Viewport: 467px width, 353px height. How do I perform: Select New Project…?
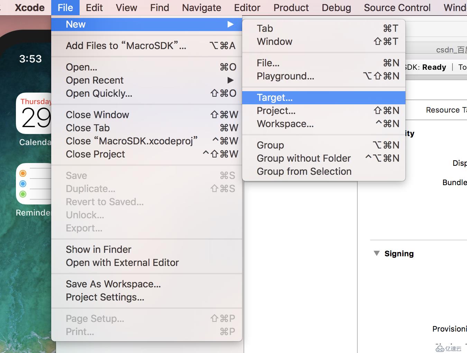(324, 111)
